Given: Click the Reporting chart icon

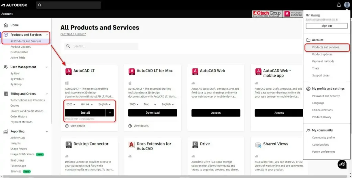Looking at the screenshot, I should (x=6, y=132).
